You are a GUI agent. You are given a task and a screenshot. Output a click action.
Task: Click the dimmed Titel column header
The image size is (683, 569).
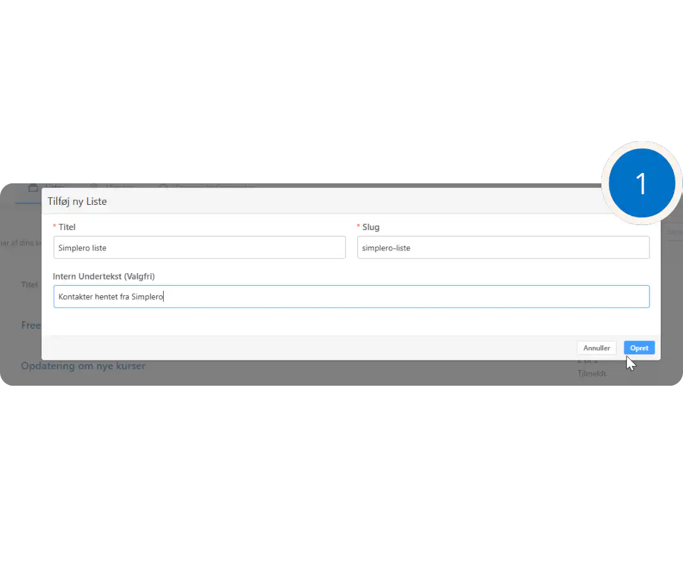pyautogui.click(x=30, y=284)
